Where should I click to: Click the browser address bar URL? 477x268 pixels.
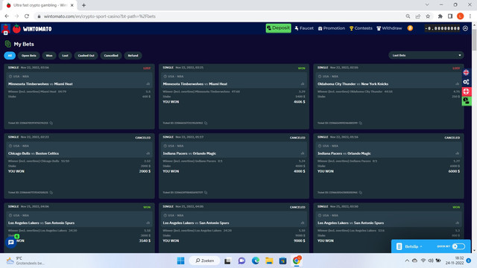tap(99, 16)
